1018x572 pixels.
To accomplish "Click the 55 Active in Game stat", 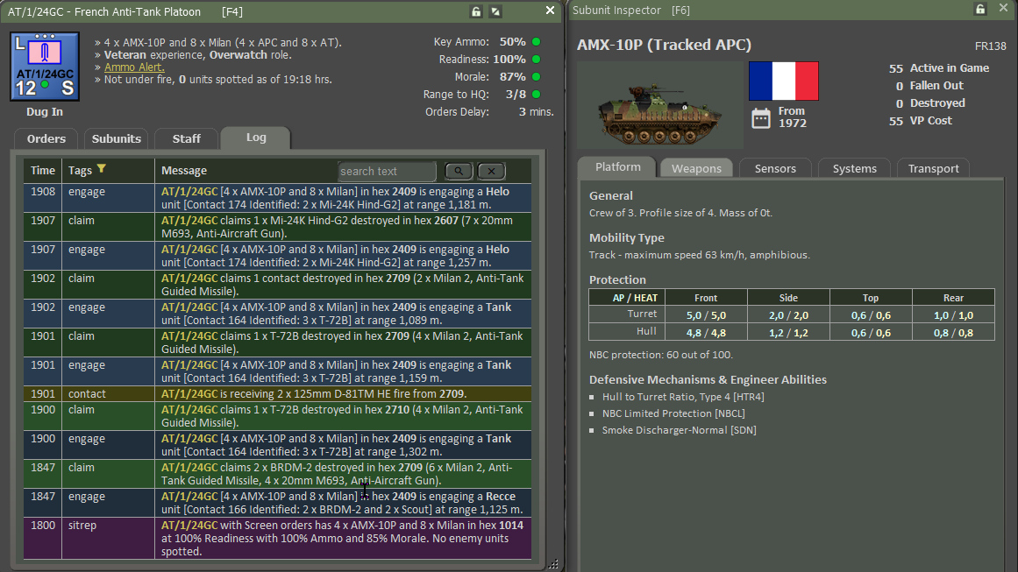I will pos(939,68).
